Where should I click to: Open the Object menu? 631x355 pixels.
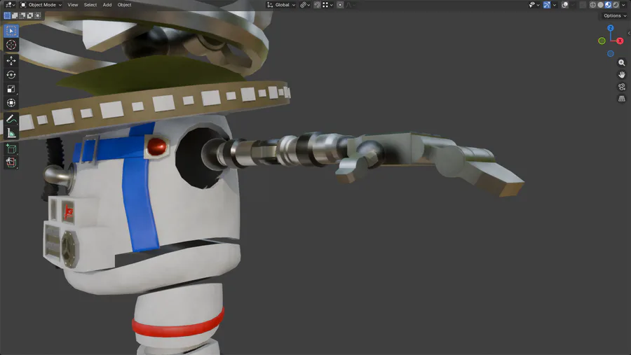124,5
